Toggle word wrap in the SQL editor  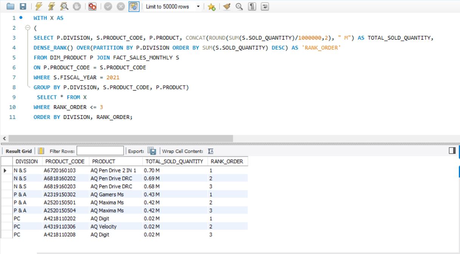pos(265,6)
